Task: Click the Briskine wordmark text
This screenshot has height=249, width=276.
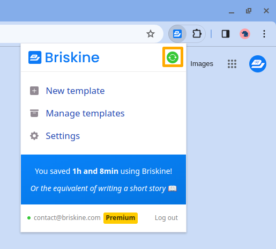Action: (72, 57)
